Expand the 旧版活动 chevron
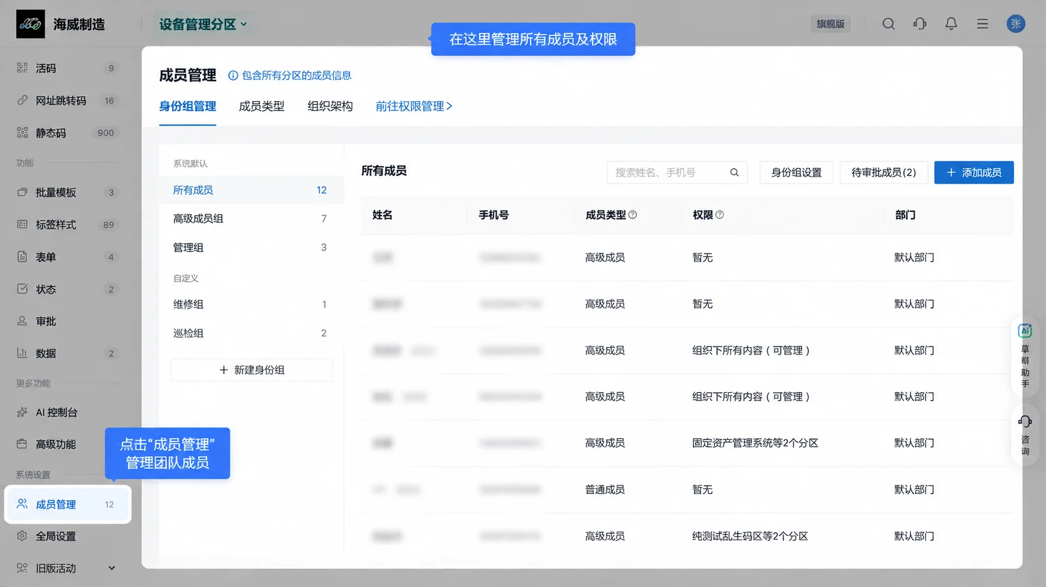 [x=111, y=568]
